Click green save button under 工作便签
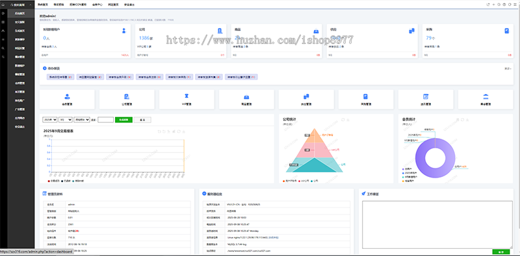The height and width of the screenshot is (256, 520). (x=501, y=252)
